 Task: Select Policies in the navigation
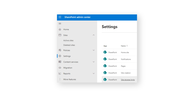67,50
